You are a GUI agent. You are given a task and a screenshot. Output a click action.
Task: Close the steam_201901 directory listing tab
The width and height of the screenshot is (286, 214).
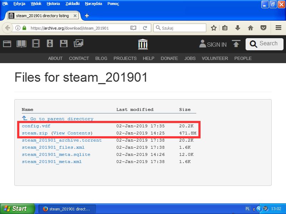[75, 16]
